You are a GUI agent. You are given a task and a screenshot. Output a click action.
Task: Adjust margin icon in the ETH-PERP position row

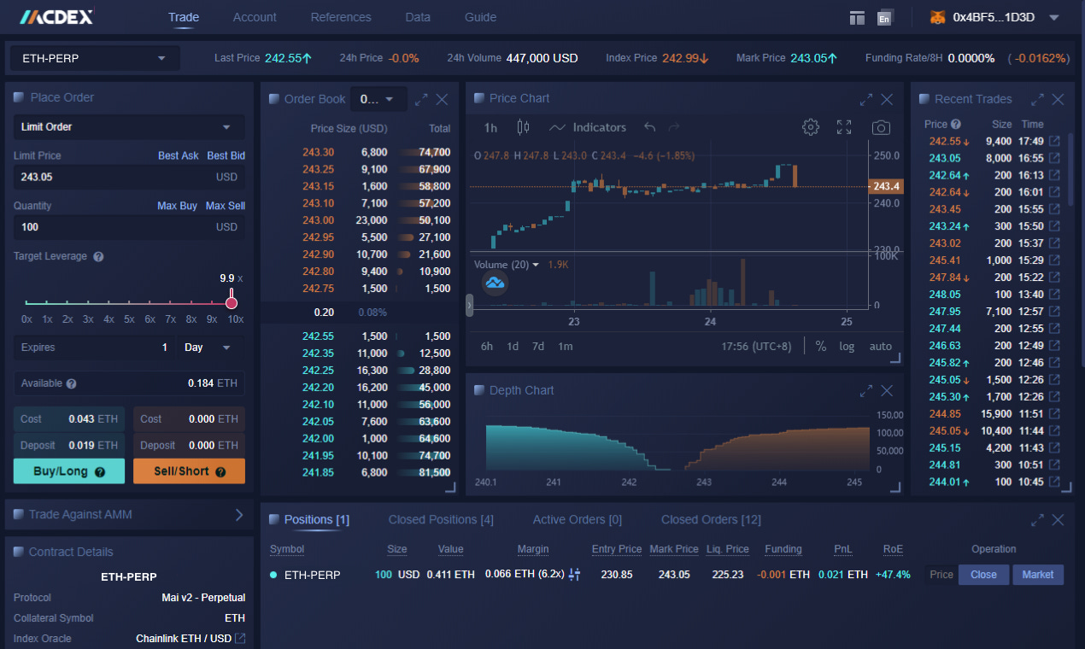pos(574,575)
